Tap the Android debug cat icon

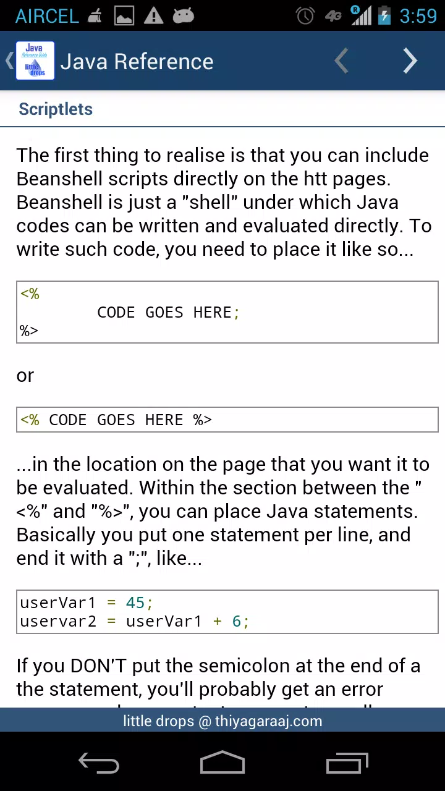[x=184, y=15]
